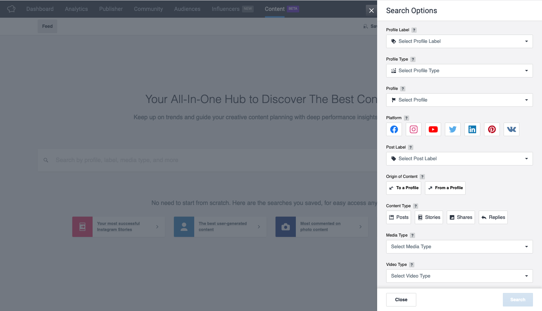
Task: Open the Content Beta tab
Action: pyautogui.click(x=282, y=9)
